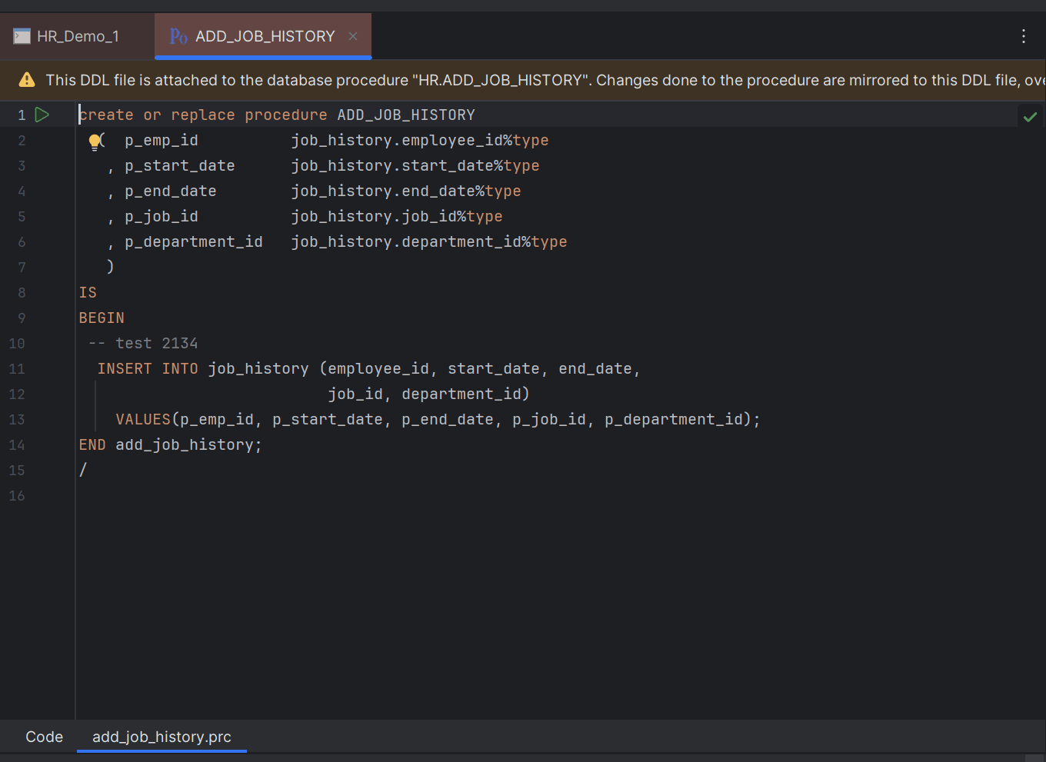1046x762 pixels.
Task: Switch to the HR_Demo_1 console tab
Action: (77, 35)
